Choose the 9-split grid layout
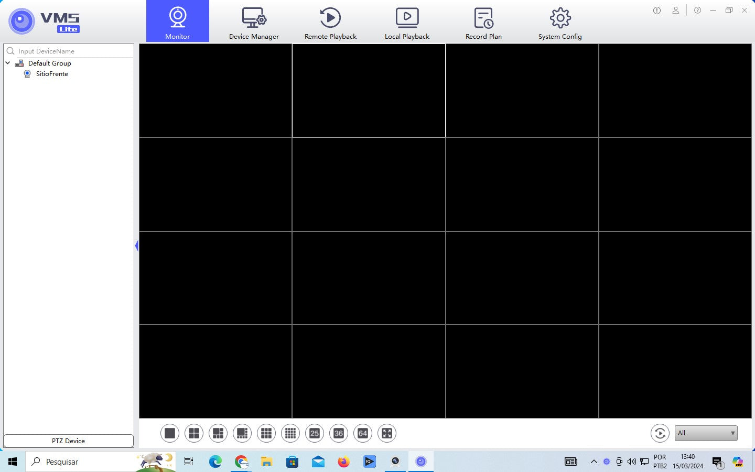 pyautogui.click(x=266, y=433)
